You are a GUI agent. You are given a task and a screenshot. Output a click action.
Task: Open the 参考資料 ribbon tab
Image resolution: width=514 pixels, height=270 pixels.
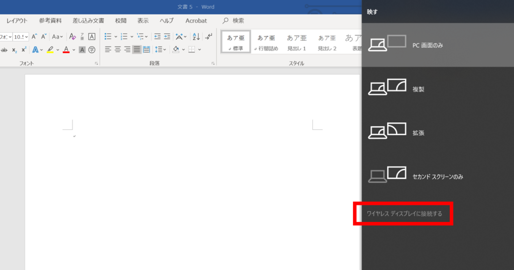coord(50,21)
